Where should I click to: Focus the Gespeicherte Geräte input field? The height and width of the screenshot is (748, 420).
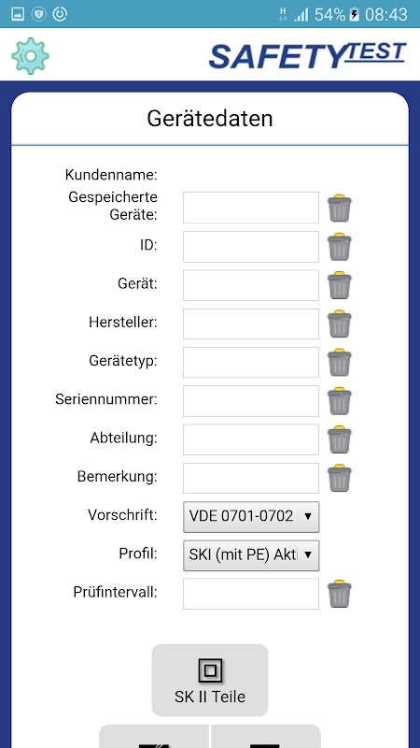pos(251,208)
